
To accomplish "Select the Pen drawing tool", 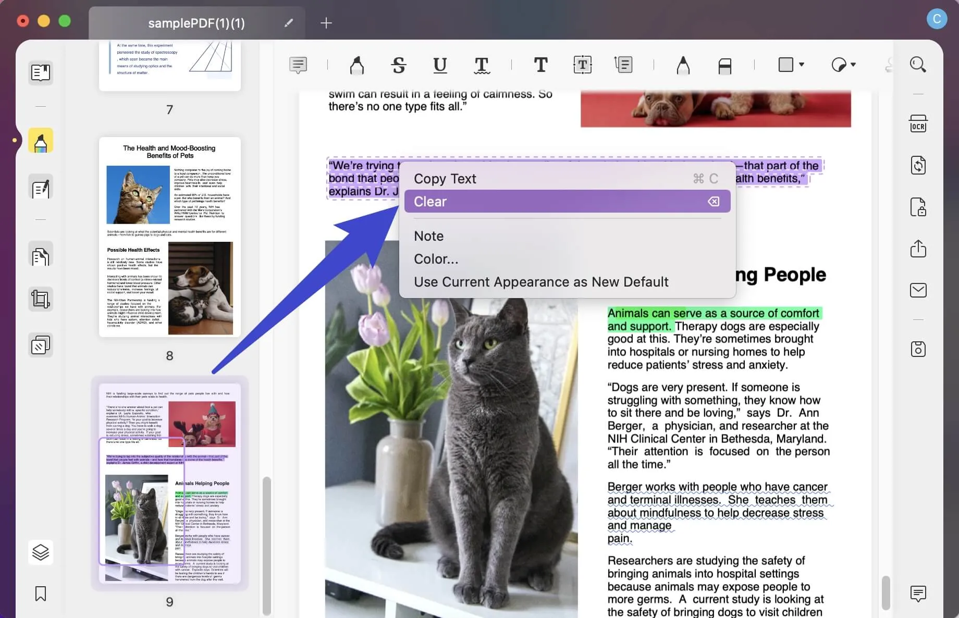I will [683, 65].
